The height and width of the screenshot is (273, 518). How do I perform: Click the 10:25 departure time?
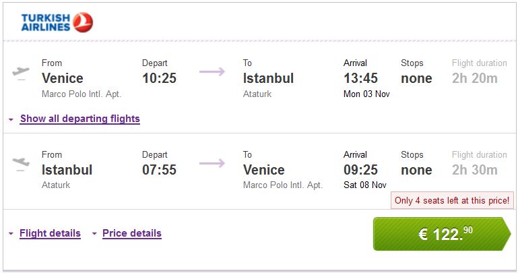point(159,78)
